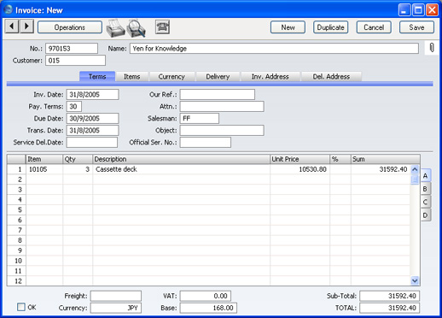The height and width of the screenshot is (318, 442).
Task: Click the Object field
Action: [x=222, y=131]
